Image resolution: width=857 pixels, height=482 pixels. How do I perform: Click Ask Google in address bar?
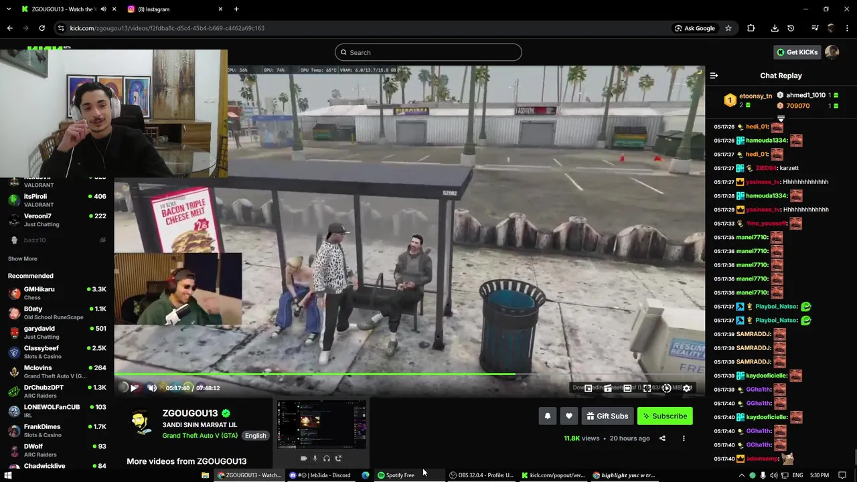point(695,28)
